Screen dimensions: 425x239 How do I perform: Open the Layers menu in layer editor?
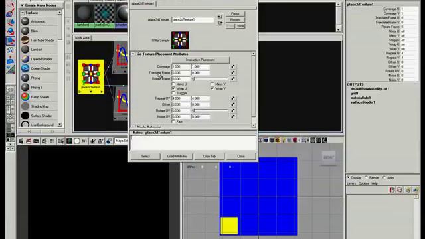(x=351, y=183)
